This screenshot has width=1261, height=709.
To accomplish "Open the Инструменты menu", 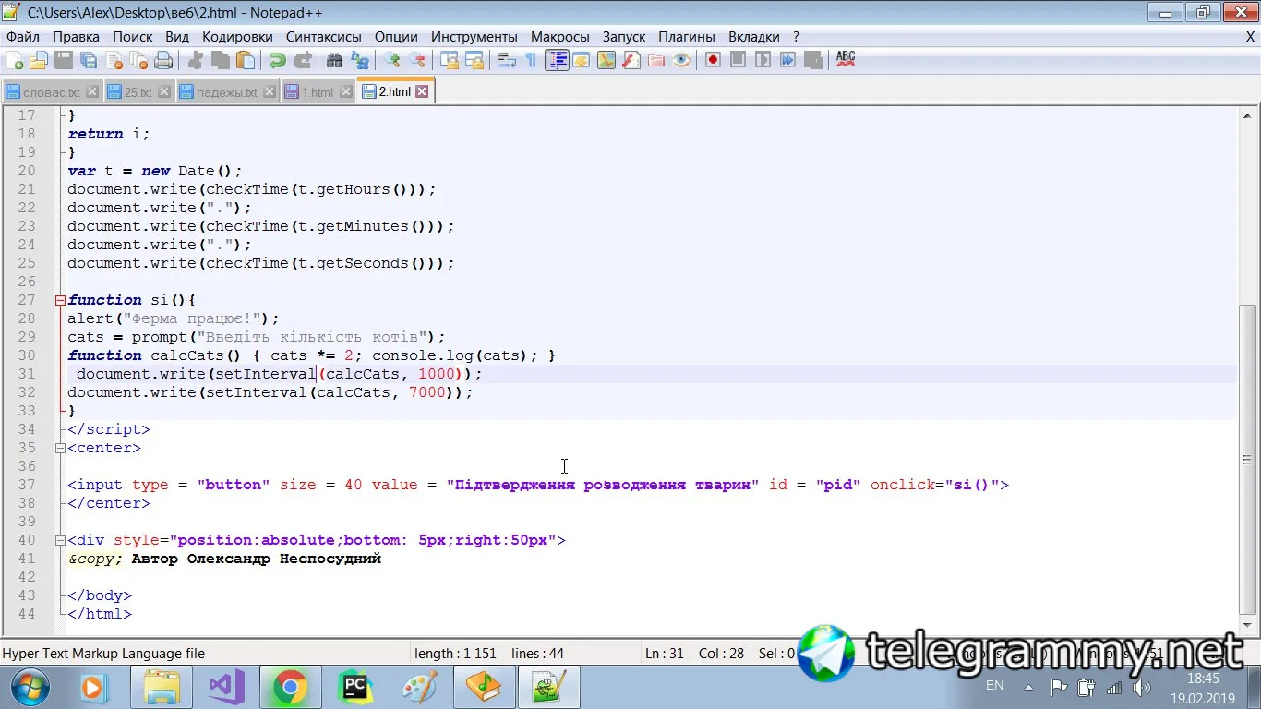I will [474, 37].
